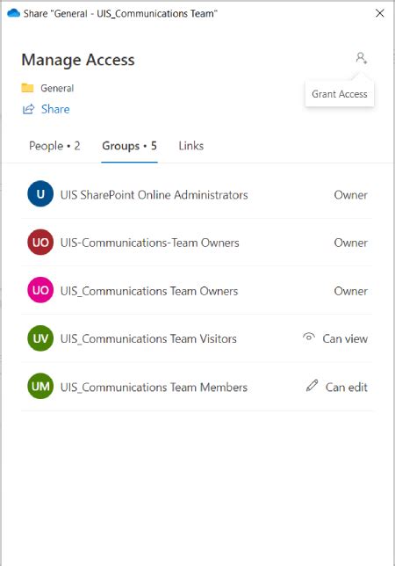
Task: Click the pink UO avatar
Action: point(40,290)
